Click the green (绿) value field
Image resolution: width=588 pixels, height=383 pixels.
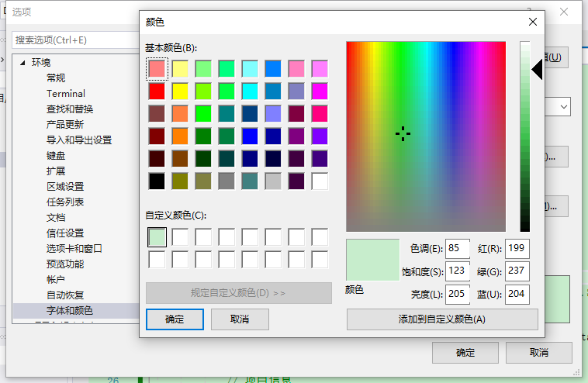tap(517, 271)
